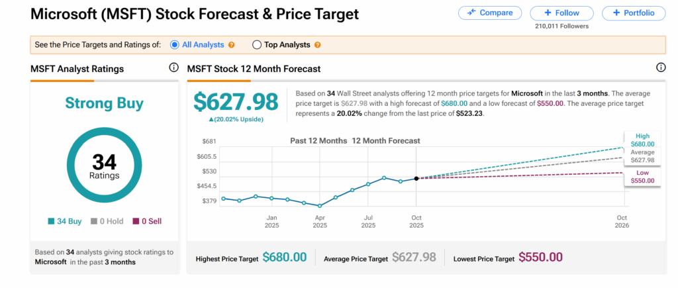Image resolution: width=678 pixels, height=288 pixels.
Task: Click the maroon 0 Sell legend swatch
Action: (136, 222)
